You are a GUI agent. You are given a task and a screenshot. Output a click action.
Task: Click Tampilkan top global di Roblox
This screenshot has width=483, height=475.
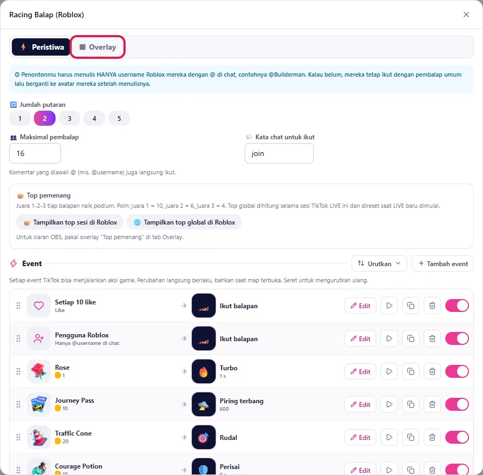coord(184,222)
